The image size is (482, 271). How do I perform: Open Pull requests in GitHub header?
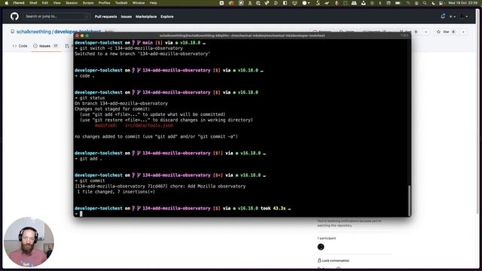point(105,17)
